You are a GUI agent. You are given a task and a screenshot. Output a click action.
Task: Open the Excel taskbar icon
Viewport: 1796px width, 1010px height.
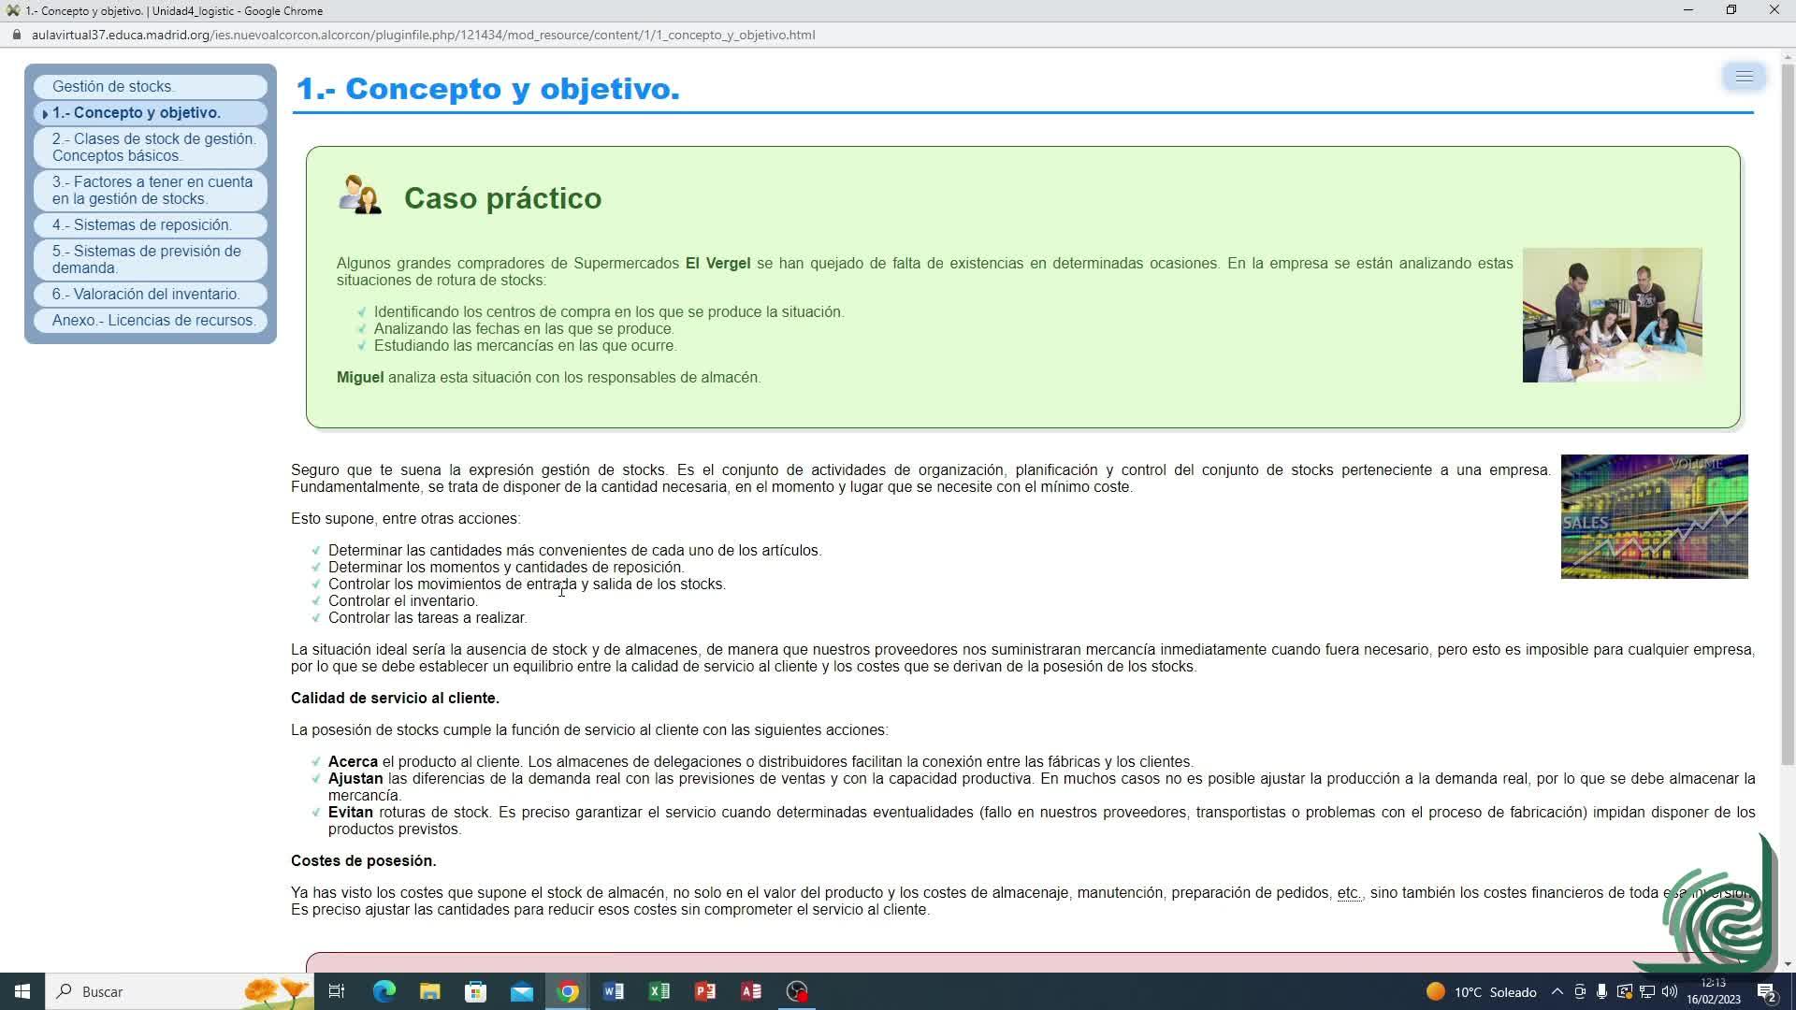[659, 991]
